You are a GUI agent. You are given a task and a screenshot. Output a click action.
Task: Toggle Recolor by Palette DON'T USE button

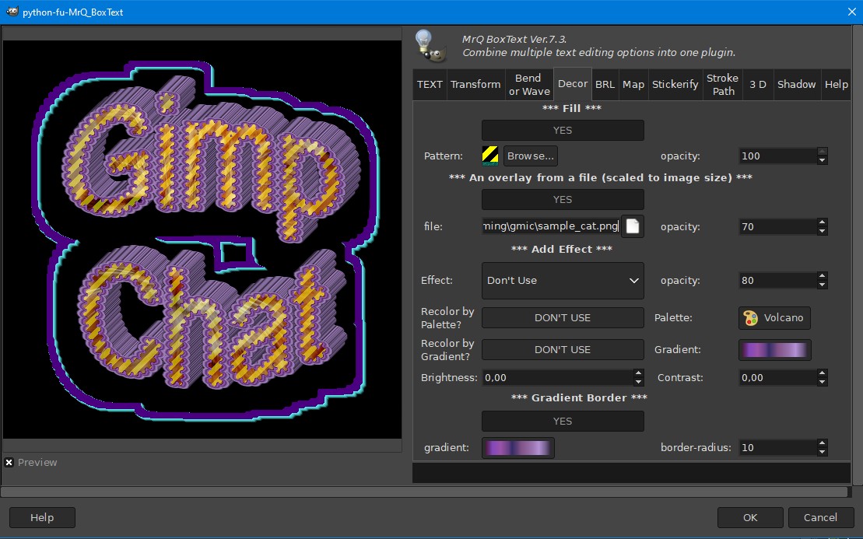point(563,318)
